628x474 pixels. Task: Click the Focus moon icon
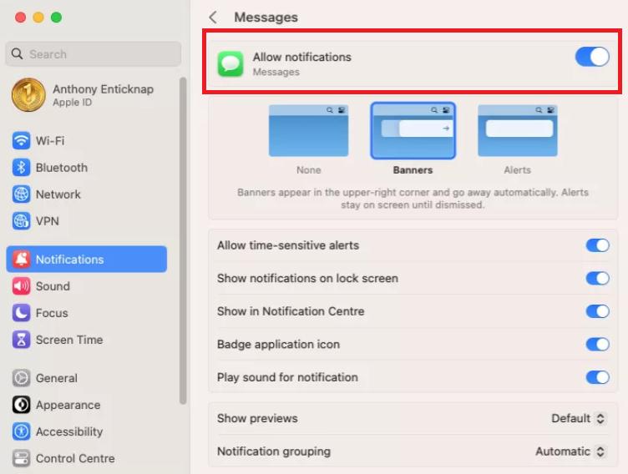coord(21,313)
